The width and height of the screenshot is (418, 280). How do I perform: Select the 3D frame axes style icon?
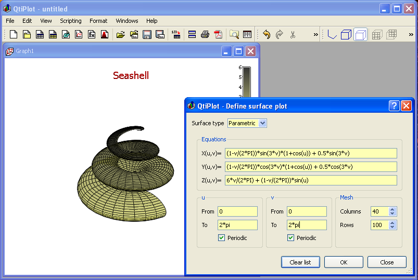(x=332, y=35)
